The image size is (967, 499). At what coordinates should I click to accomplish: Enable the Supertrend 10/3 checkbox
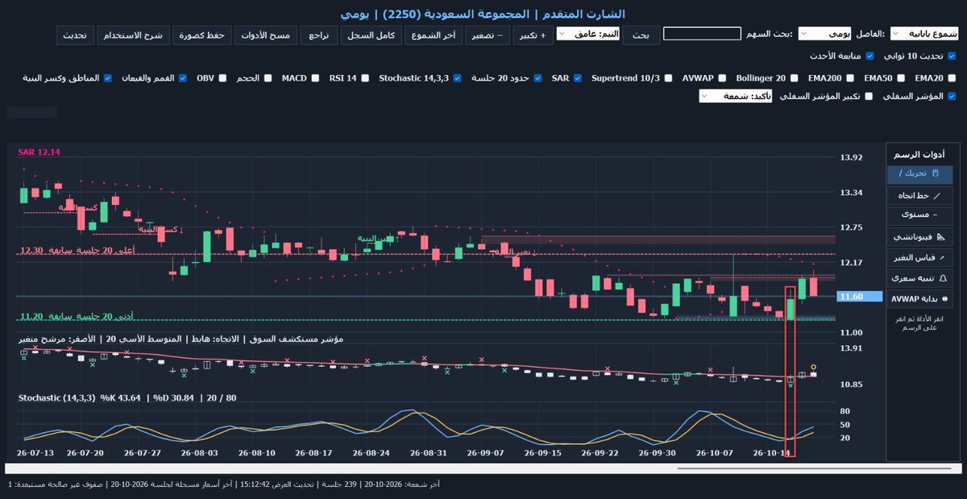[x=668, y=78]
